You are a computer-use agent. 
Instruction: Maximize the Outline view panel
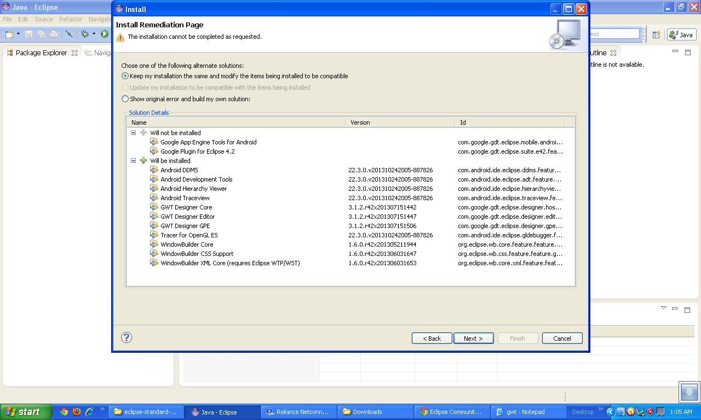[688, 52]
